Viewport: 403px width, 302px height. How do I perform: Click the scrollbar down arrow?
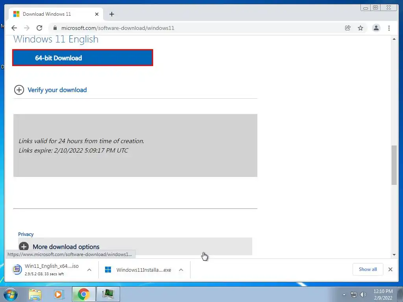[x=394, y=255]
